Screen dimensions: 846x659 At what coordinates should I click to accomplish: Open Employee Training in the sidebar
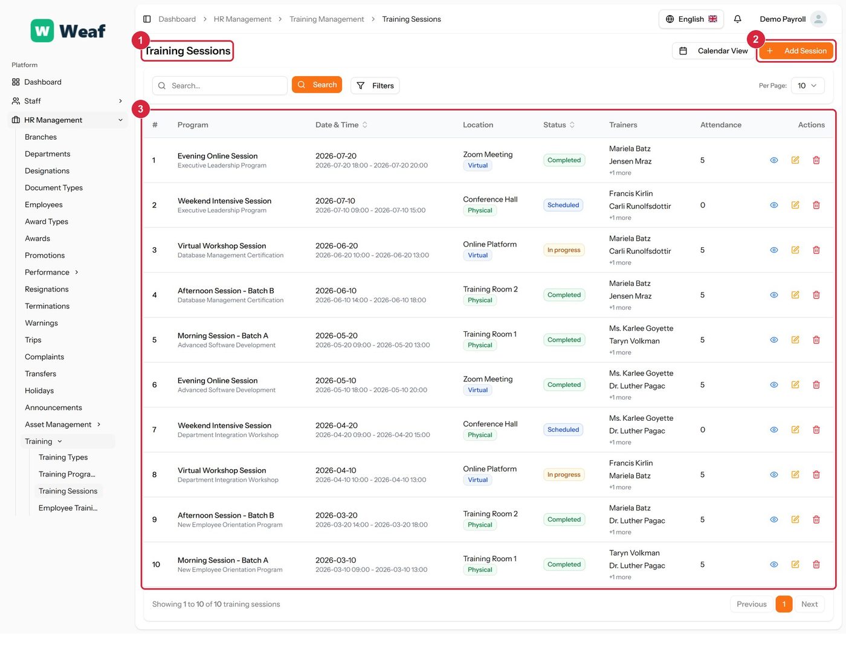tap(68, 508)
